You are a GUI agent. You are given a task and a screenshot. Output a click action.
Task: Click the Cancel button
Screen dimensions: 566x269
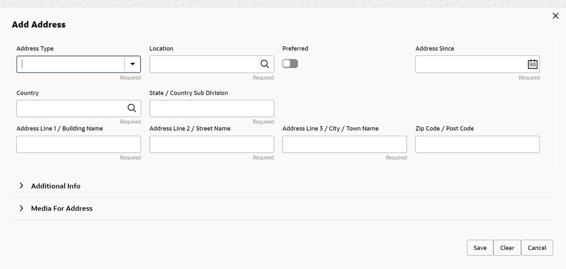tap(537, 247)
